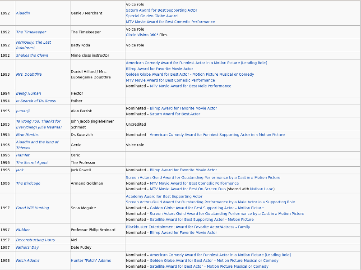Open Satellite Award Best Actor Musical or Comedy link
This screenshot has height=270, width=361.
(x=209, y=266)
